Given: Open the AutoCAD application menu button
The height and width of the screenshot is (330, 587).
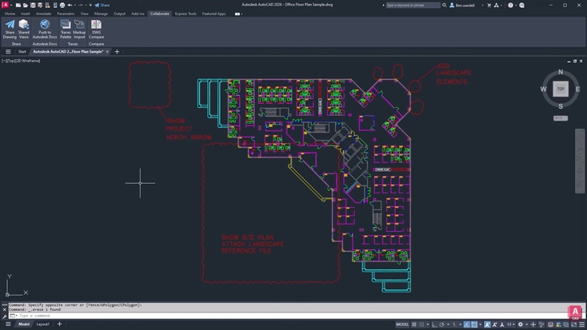Looking at the screenshot, I should [x=6, y=5].
